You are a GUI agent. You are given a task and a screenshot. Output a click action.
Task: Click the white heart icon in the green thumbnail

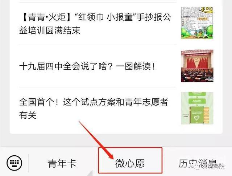[x=197, y=118]
